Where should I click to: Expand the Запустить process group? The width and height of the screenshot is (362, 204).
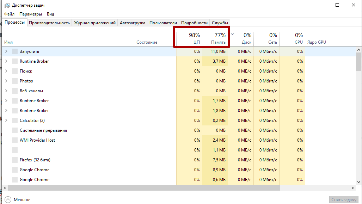pos(6,51)
